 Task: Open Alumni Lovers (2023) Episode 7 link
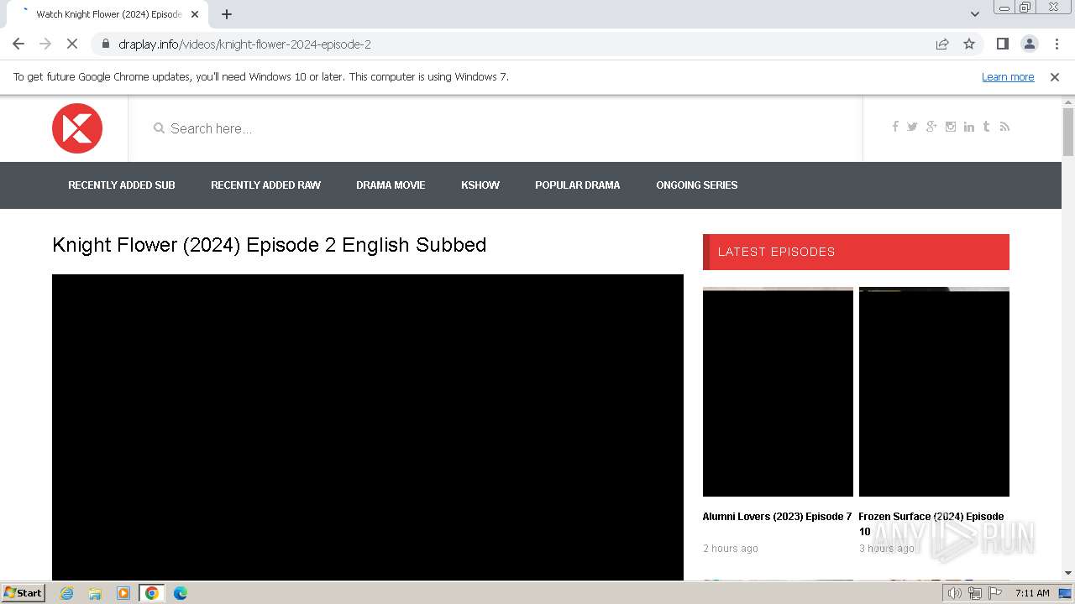point(777,517)
